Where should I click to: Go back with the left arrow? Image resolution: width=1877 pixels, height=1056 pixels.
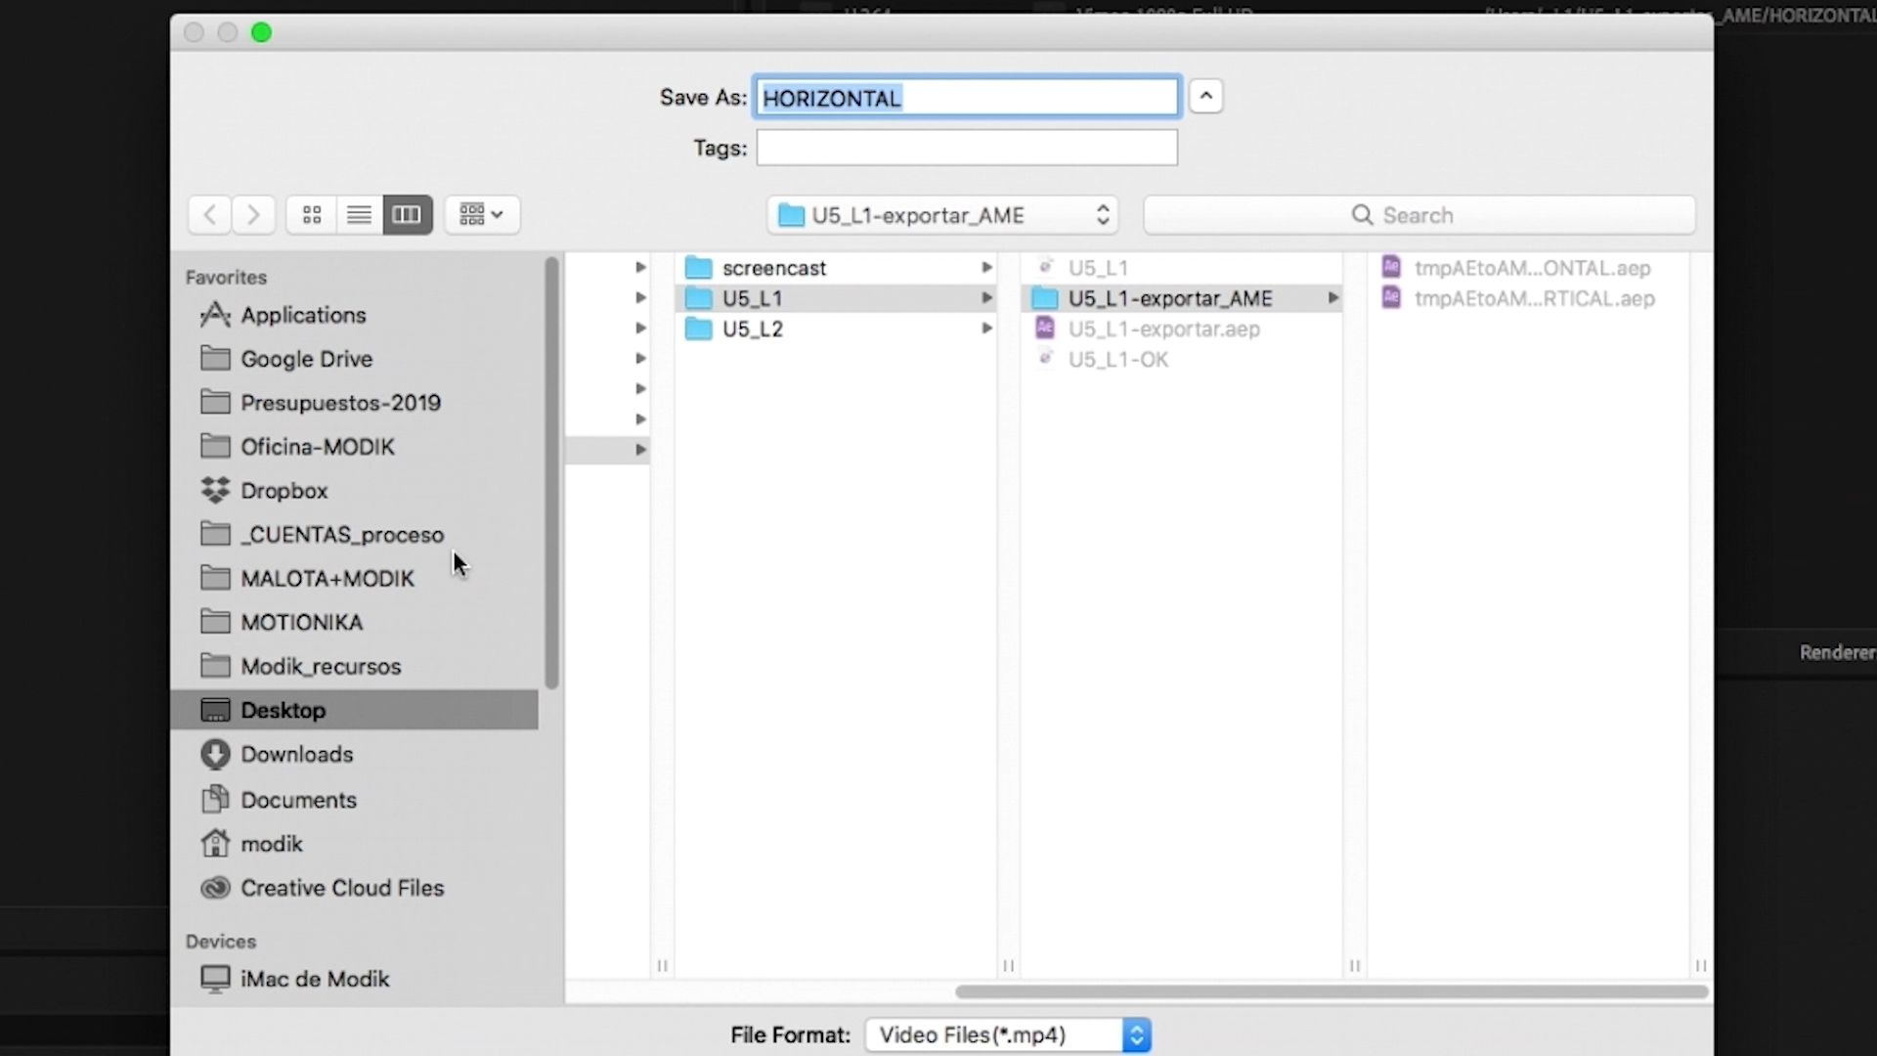209,215
